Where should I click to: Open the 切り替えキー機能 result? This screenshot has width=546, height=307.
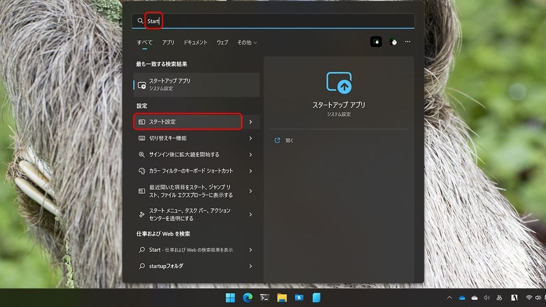187,138
